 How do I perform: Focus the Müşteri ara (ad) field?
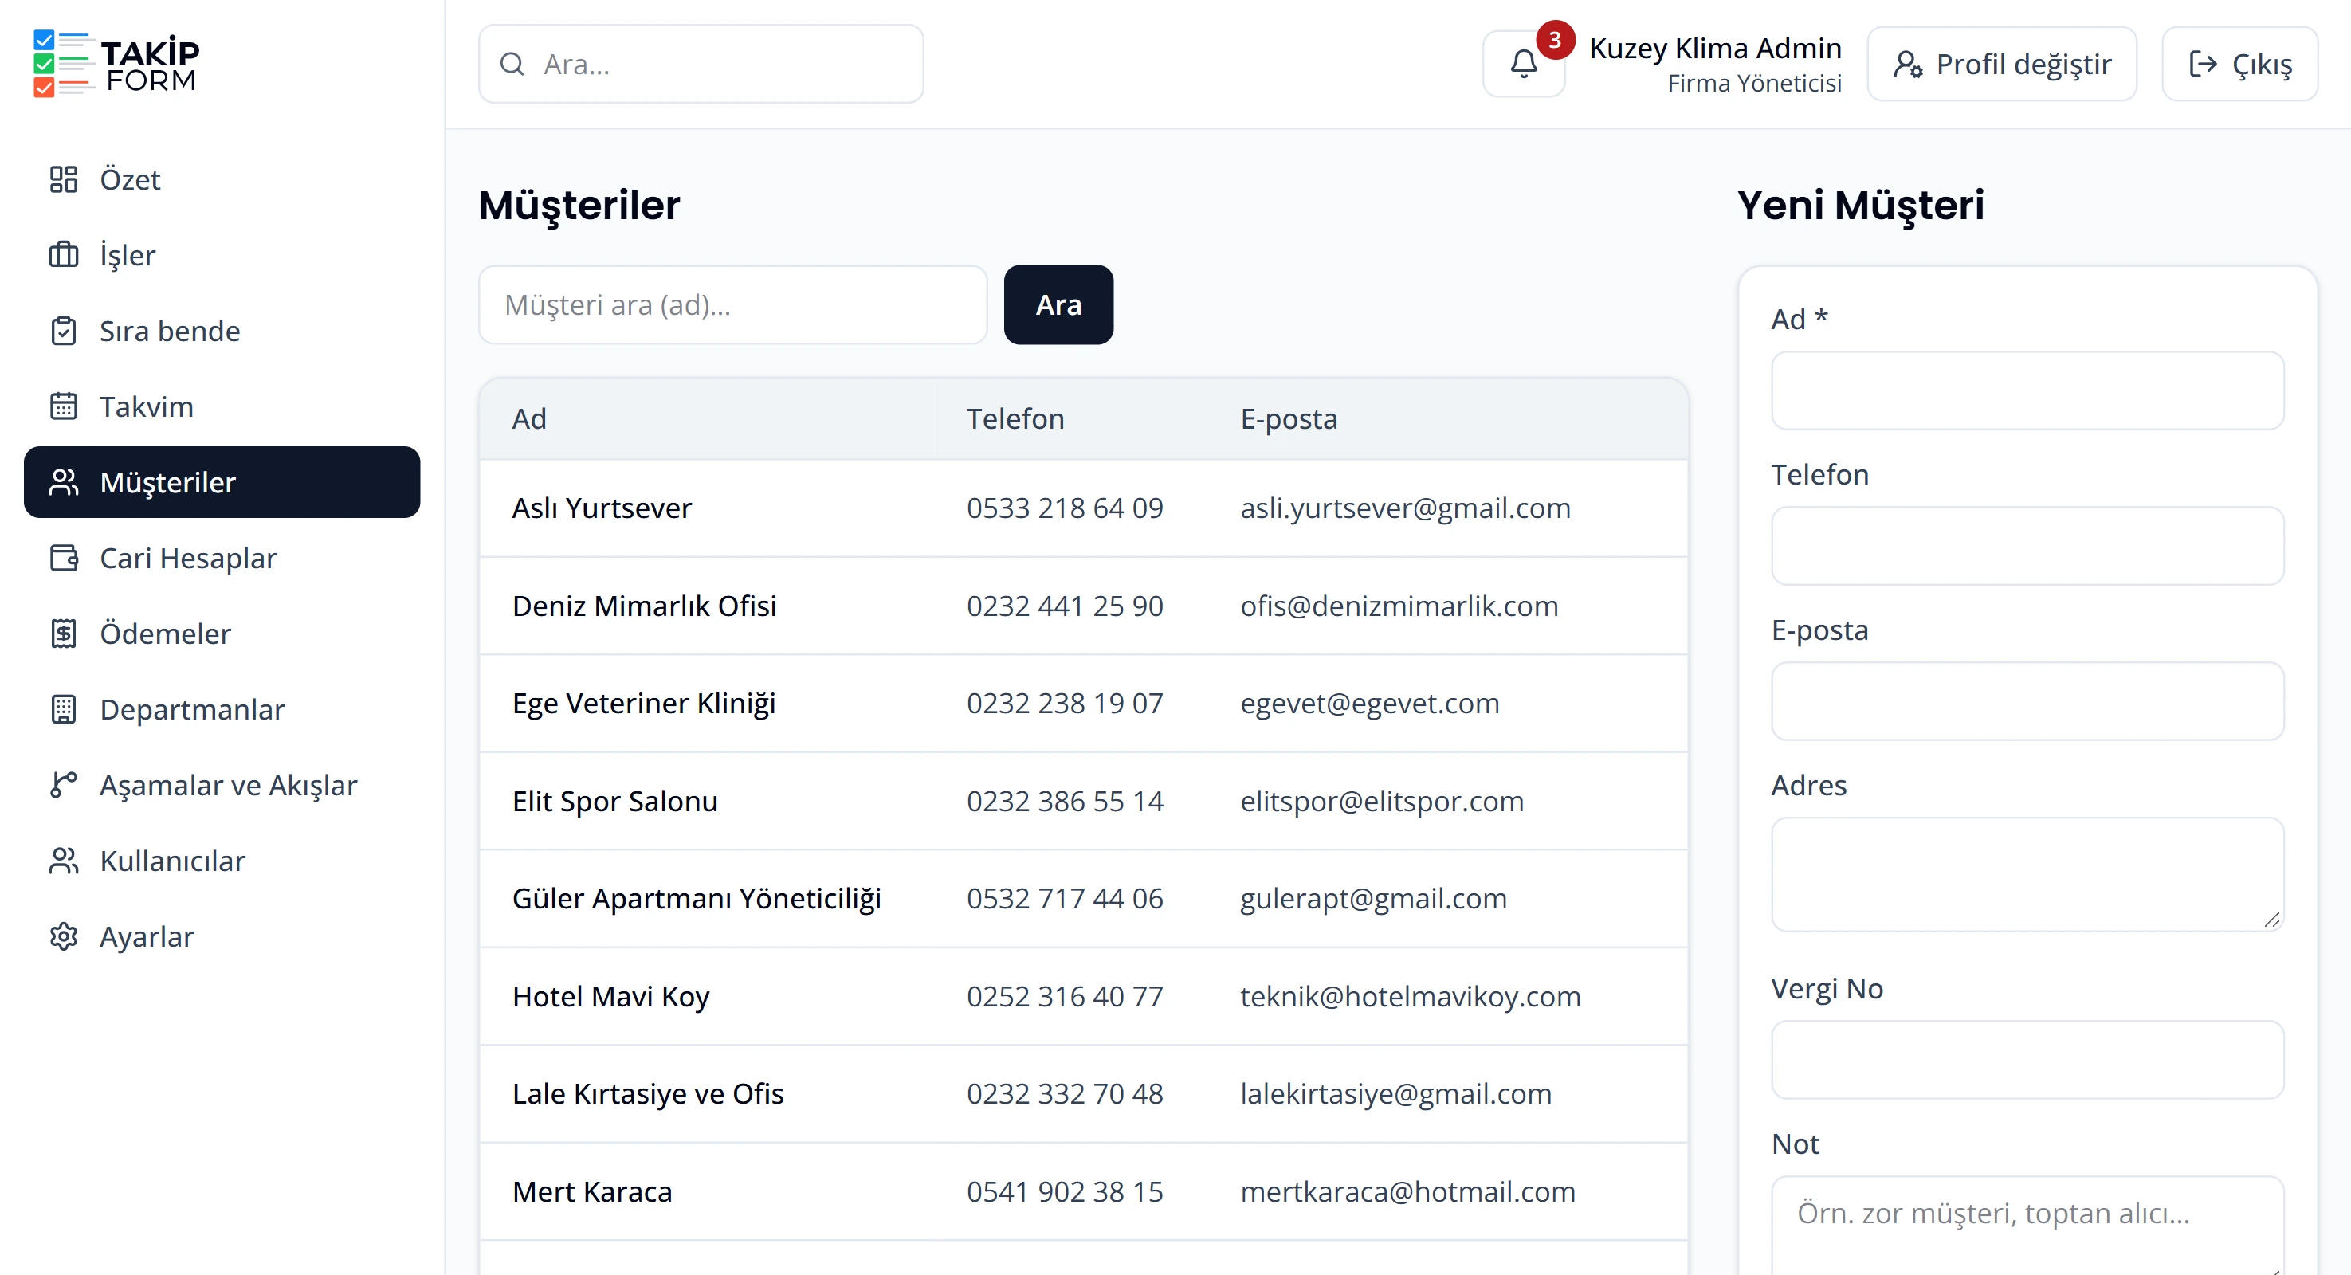click(x=733, y=305)
